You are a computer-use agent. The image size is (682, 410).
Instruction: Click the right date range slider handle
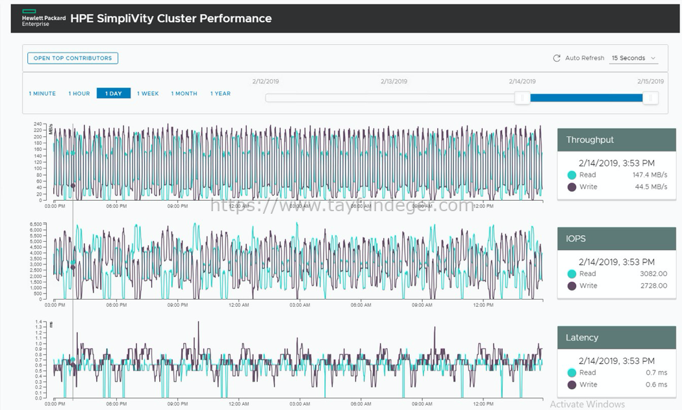(x=650, y=98)
